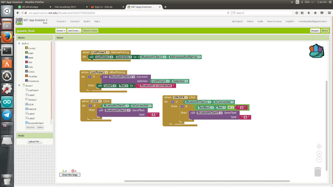333x187 pixels.
Task: Open Guide in the top menu
Action: 260,22
